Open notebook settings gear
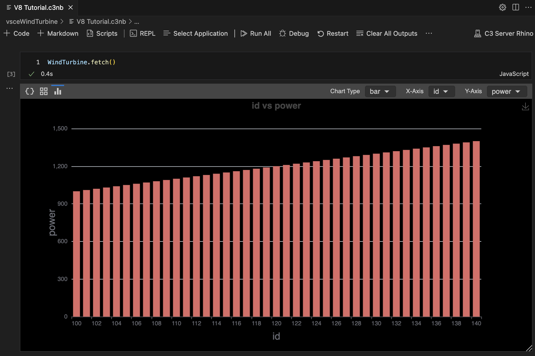Image resolution: width=535 pixels, height=356 pixels. [503, 7]
